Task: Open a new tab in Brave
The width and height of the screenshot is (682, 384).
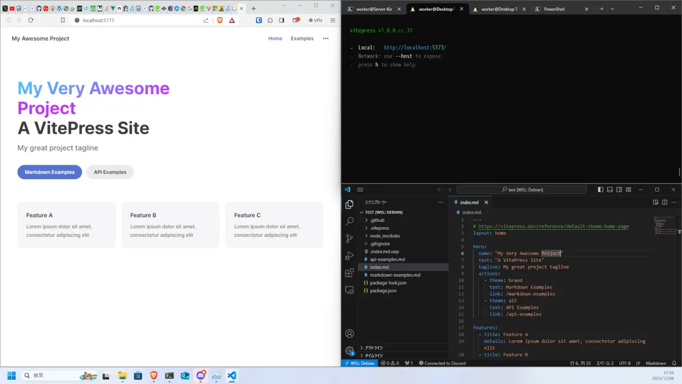Action: [x=254, y=9]
